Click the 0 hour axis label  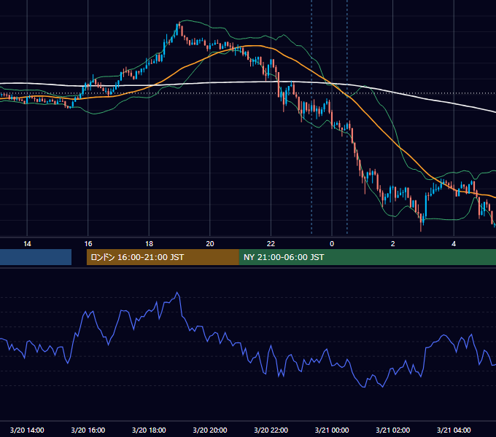point(332,244)
